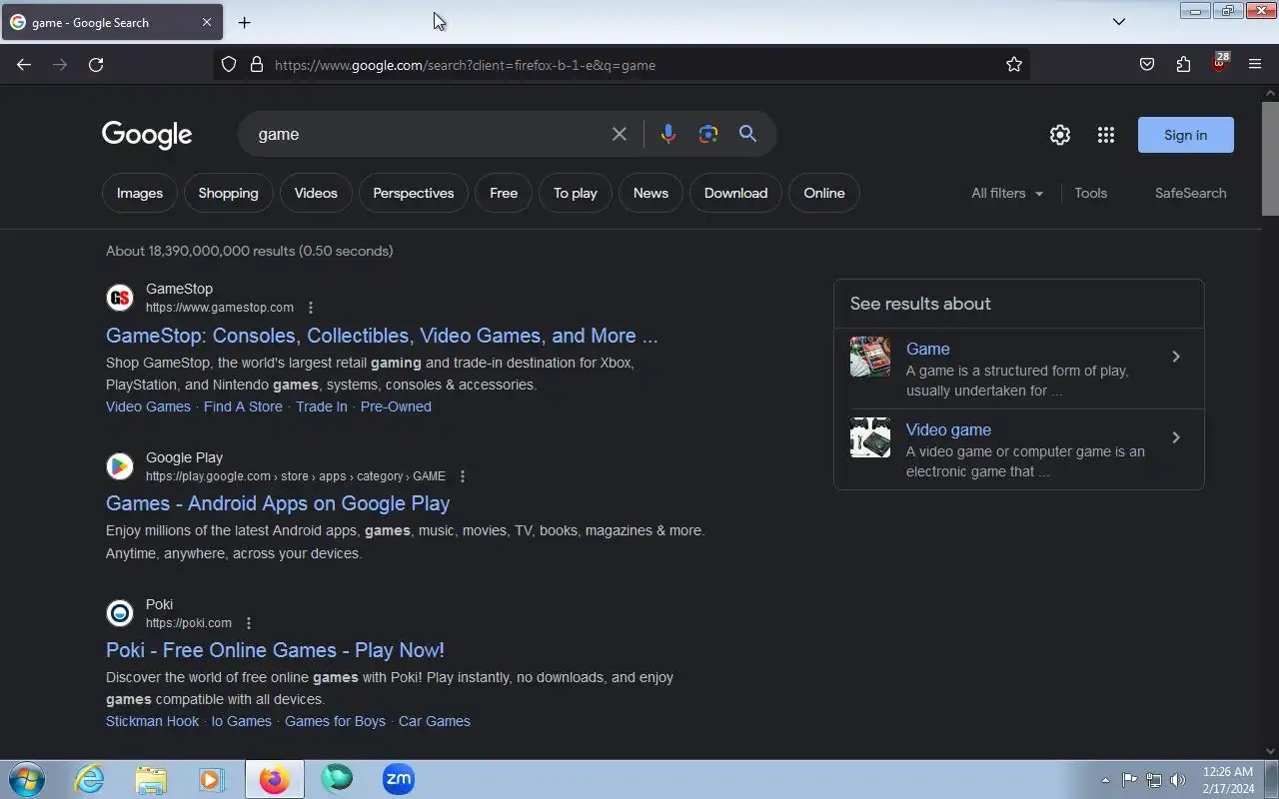
Task: Open the Google apps grid
Action: click(1105, 135)
